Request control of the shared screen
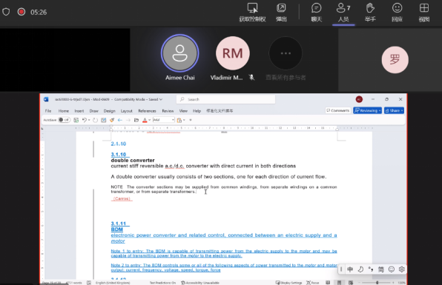 [252, 12]
